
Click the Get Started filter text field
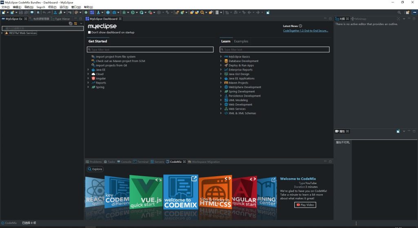150,50
